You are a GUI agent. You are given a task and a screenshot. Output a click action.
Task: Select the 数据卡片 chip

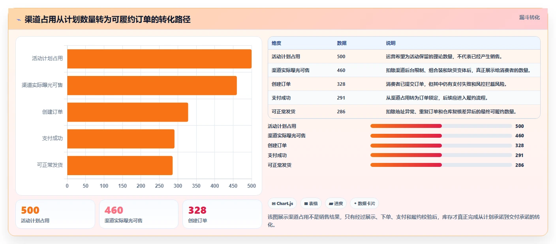coord(364,203)
